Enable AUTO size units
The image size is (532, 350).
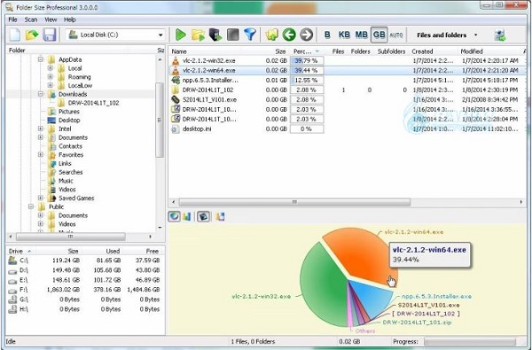396,35
